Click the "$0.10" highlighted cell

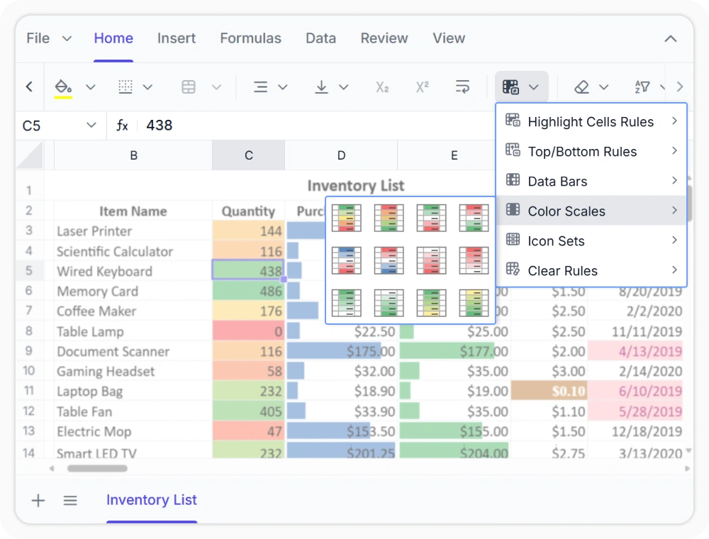point(549,391)
